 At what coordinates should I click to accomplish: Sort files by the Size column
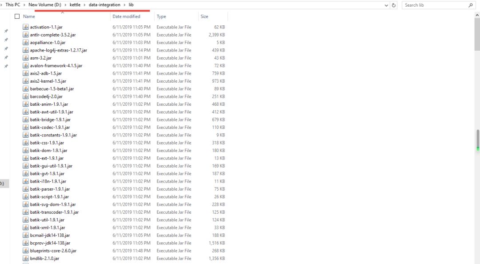[204, 16]
